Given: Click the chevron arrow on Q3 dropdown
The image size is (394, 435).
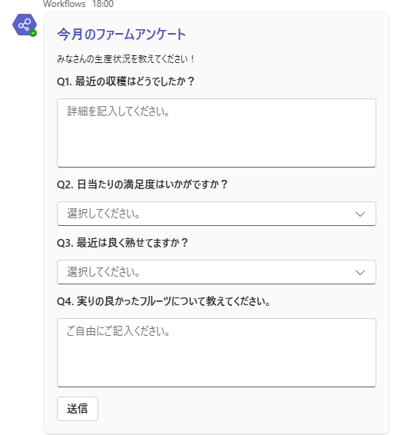Looking at the screenshot, I should [360, 272].
